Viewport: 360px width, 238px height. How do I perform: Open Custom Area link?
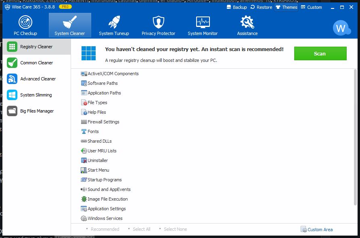tap(316, 229)
